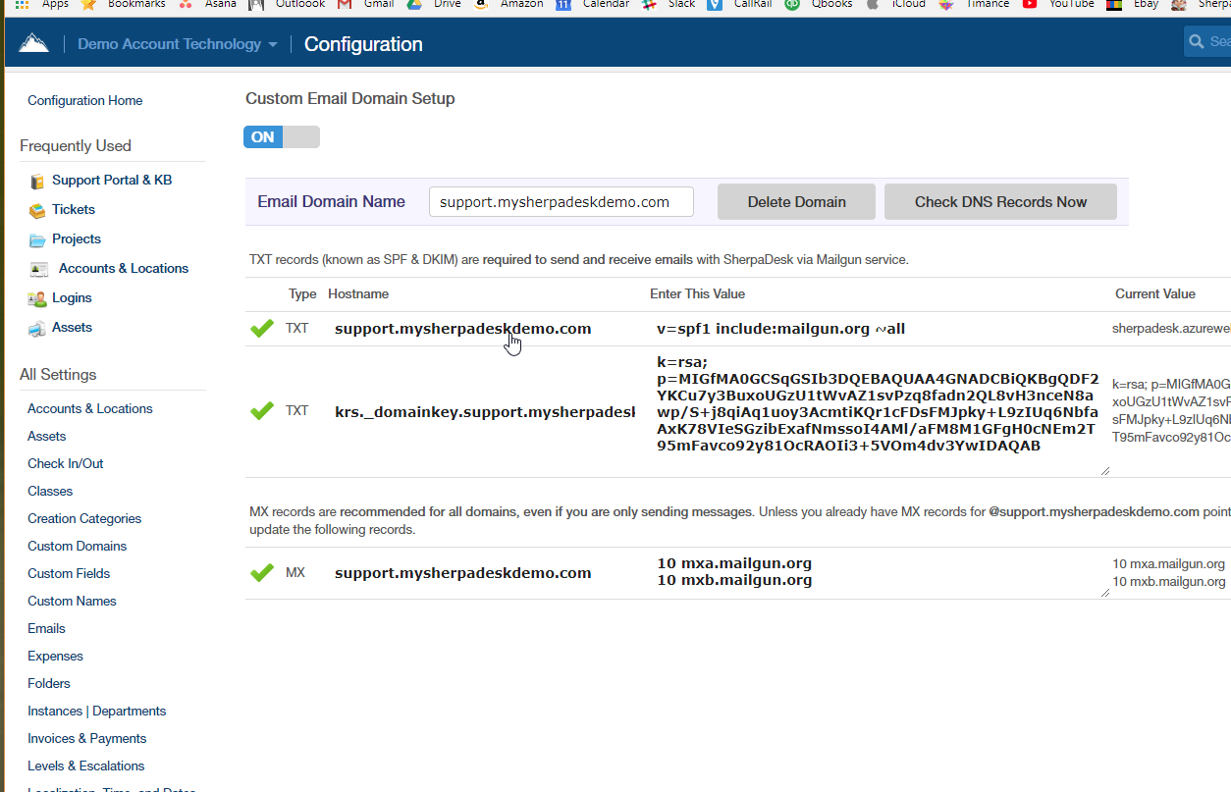Image resolution: width=1231 pixels, height=792 pixels.
Task: Open YouTube from the bookmarks bar
Action: click(x=1061, y=5)
